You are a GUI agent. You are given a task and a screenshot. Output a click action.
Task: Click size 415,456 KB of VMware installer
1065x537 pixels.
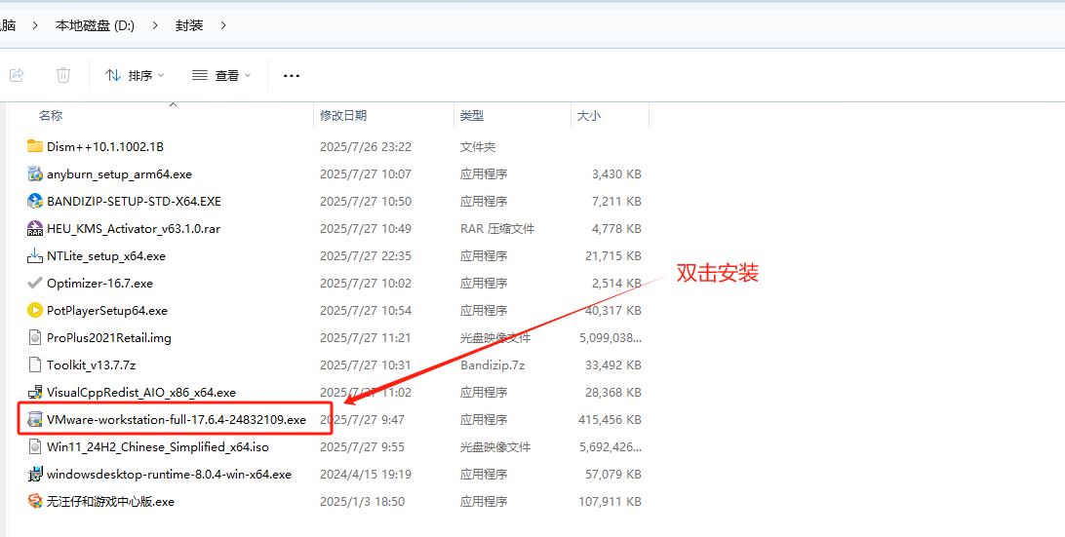[x=610, y=419]
